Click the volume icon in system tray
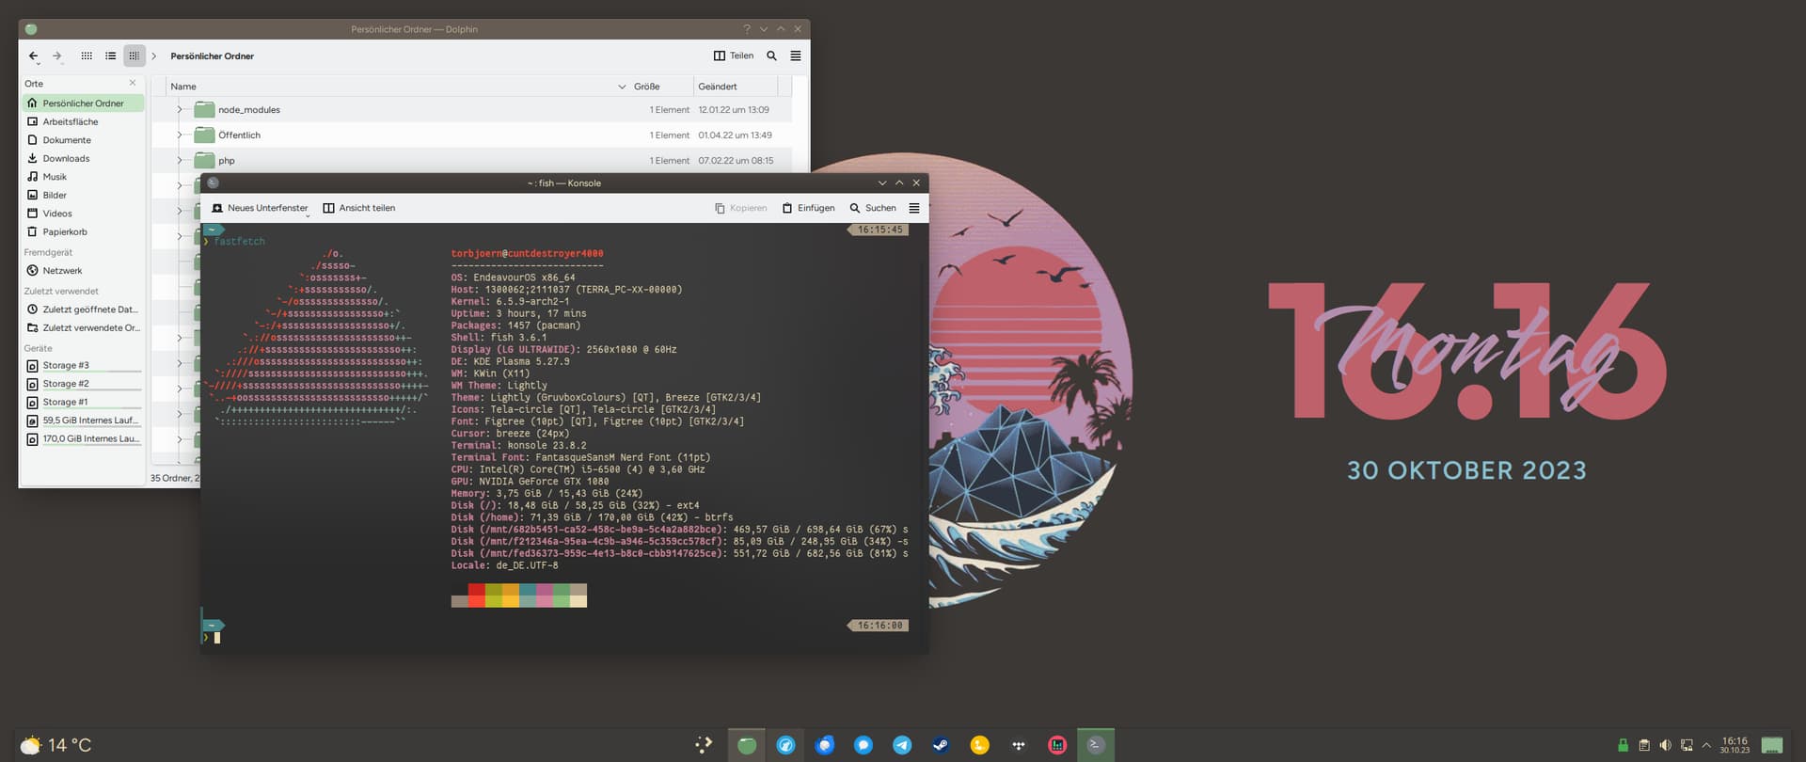 (1665, 745)
